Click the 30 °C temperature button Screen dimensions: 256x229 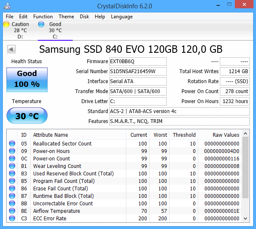coord(27,116)
